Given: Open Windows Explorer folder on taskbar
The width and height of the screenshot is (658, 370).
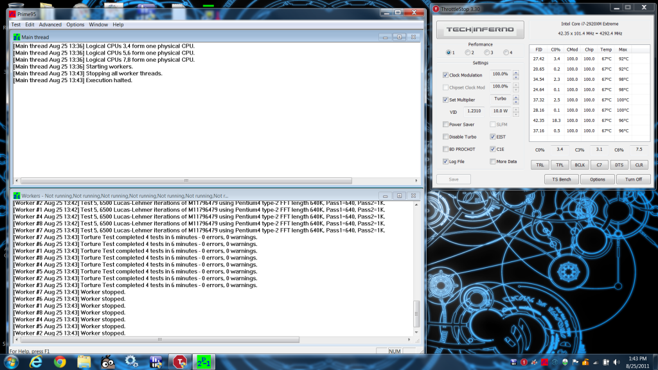Looking at the screenshot, I should [84, 362].
